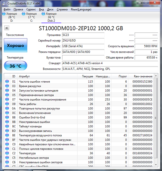Screen dimensions: 162x171
Task: Open the Диск menu
Action: click(50, 9)
